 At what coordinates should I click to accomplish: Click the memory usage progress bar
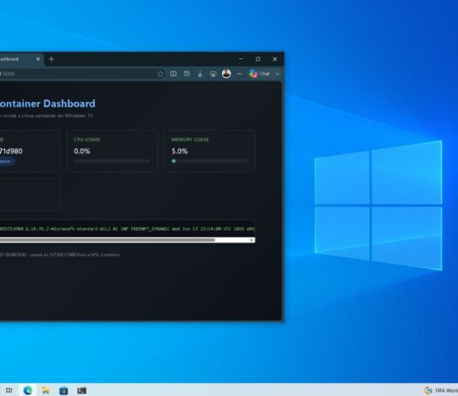point(210,161)
